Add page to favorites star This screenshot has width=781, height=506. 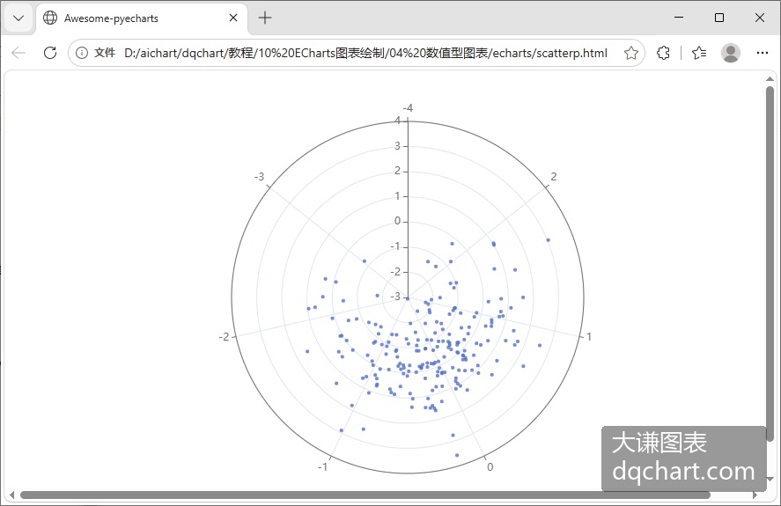[631, 53]
